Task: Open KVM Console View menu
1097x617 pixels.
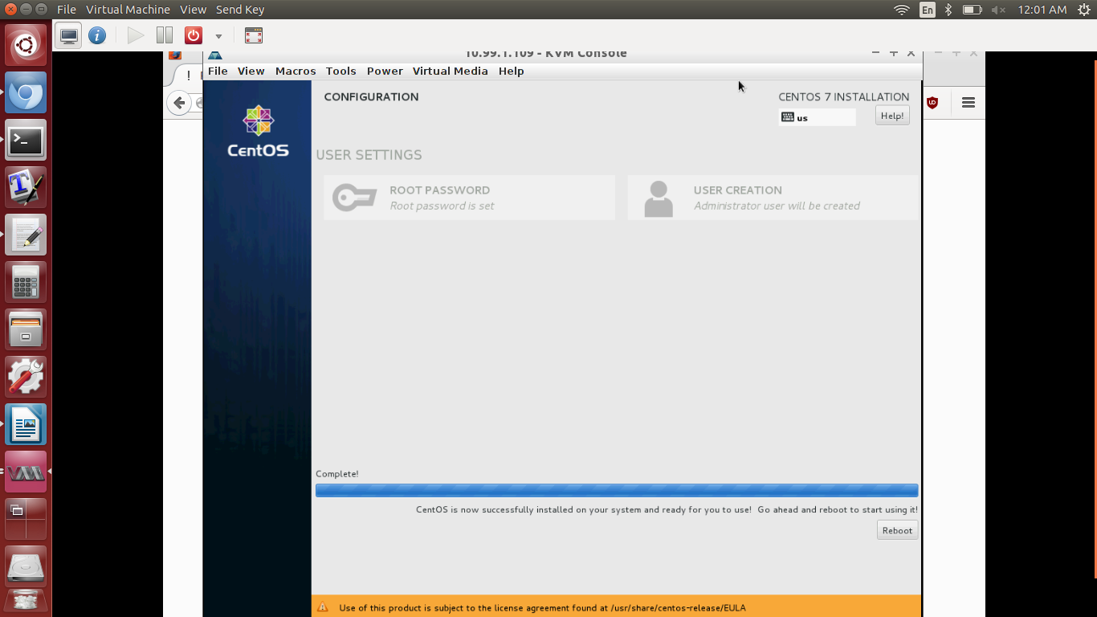Action: click(x=251, y=71)
